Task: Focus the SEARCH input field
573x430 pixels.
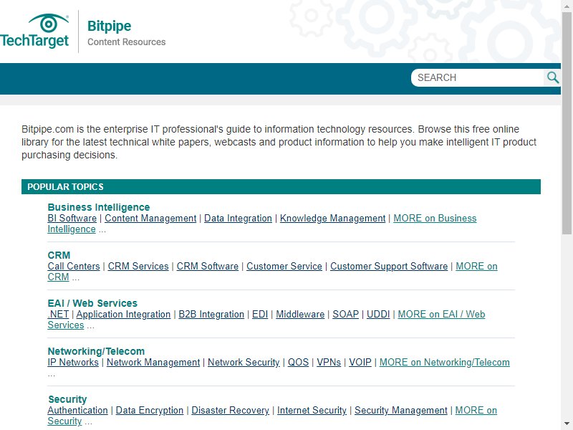Action: pyautogui.click(x=478, y=77)
